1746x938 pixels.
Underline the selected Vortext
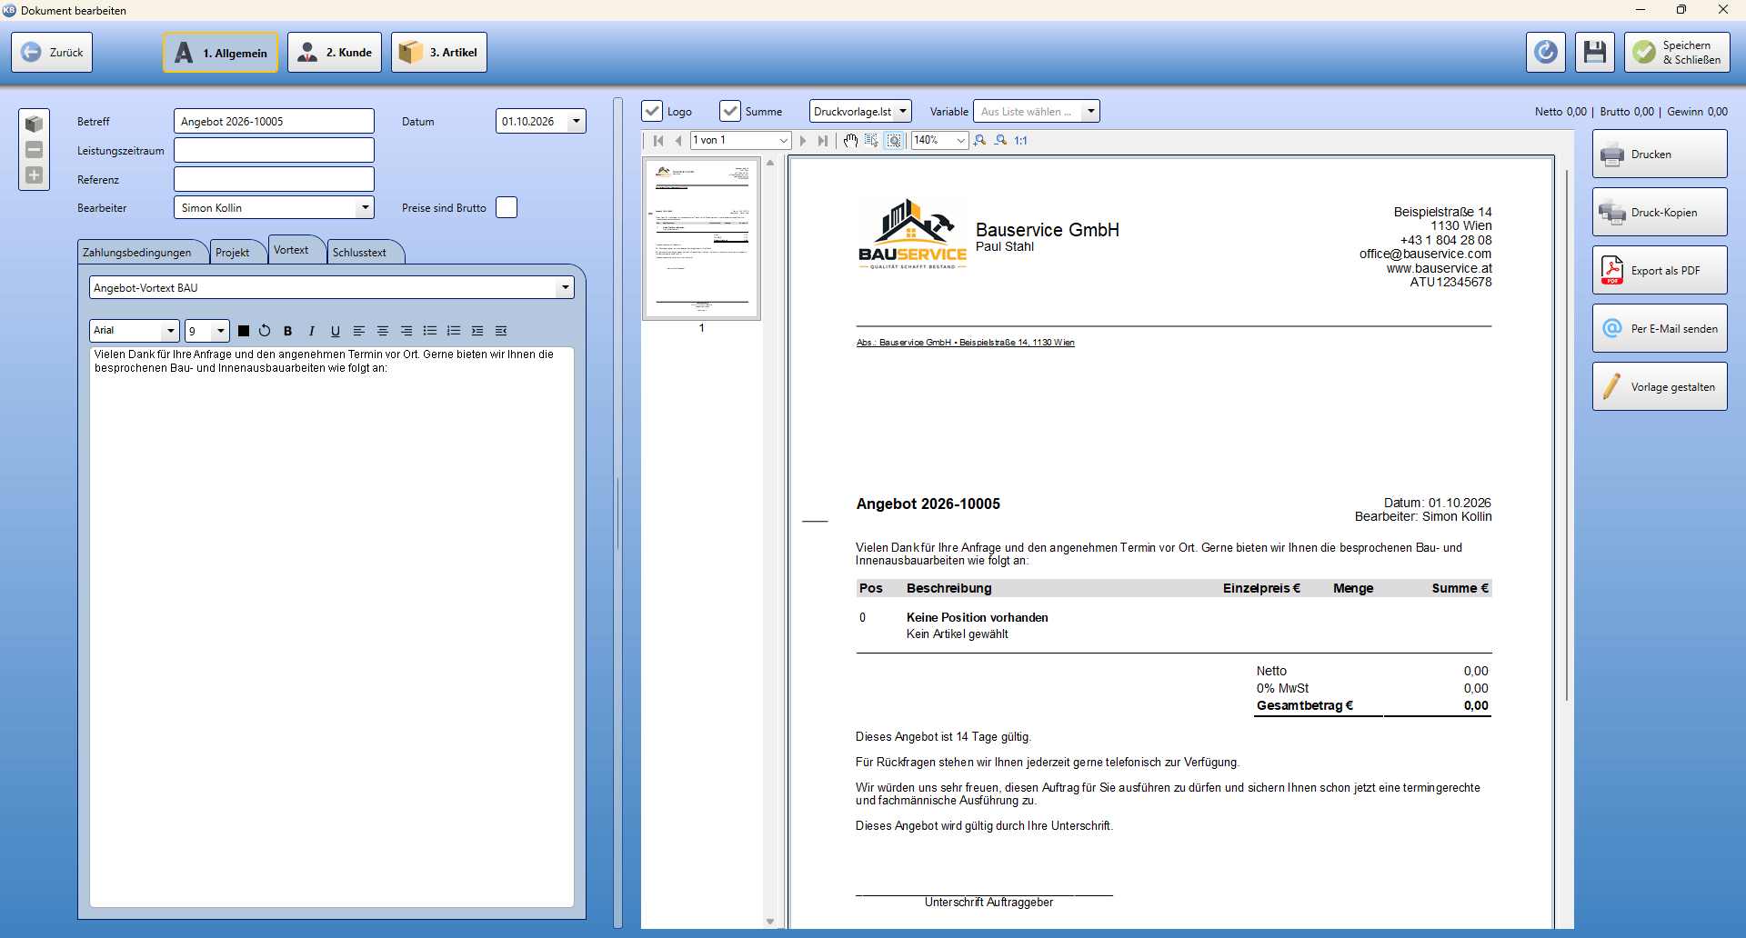coord(335,331)
